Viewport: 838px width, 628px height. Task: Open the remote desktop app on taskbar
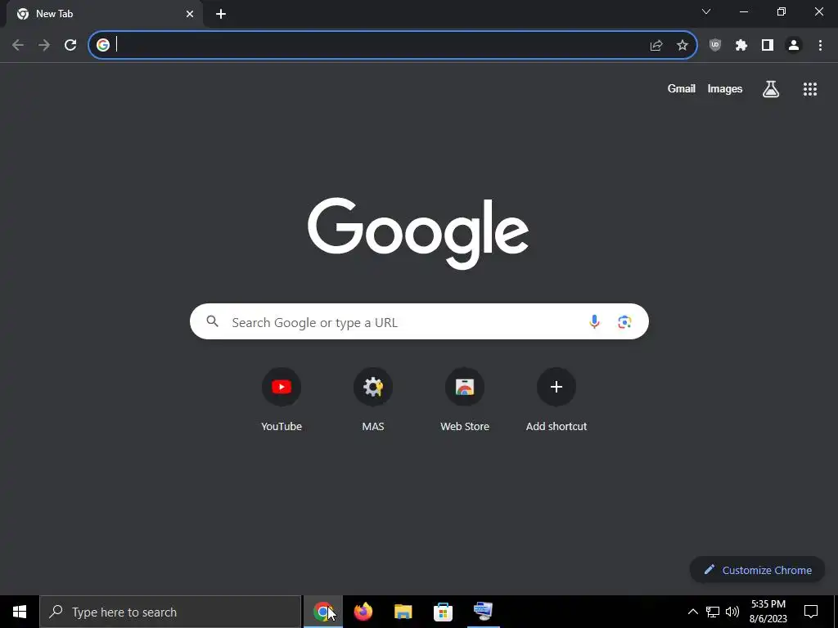(x=483, y=612)
